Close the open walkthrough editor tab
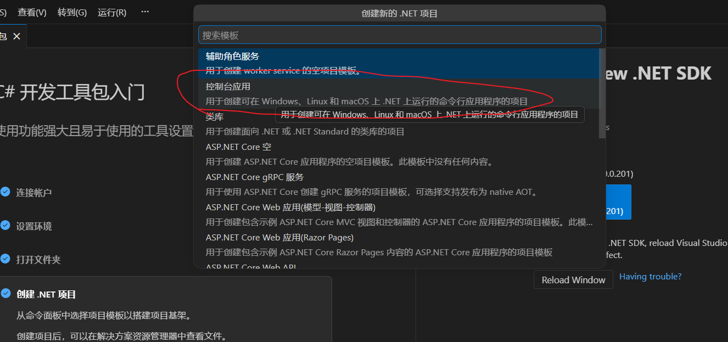Screen dimensions: 728x342 (x=16, y=36)
